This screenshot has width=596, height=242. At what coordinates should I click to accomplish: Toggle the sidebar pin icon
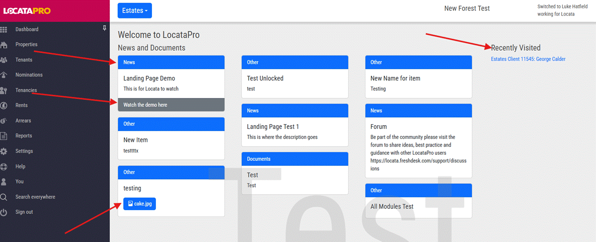[104, 28]
